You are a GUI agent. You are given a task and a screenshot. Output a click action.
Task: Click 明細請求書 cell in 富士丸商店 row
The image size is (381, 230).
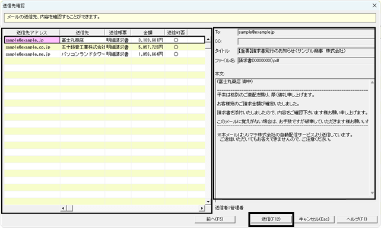tap(118, 40)
